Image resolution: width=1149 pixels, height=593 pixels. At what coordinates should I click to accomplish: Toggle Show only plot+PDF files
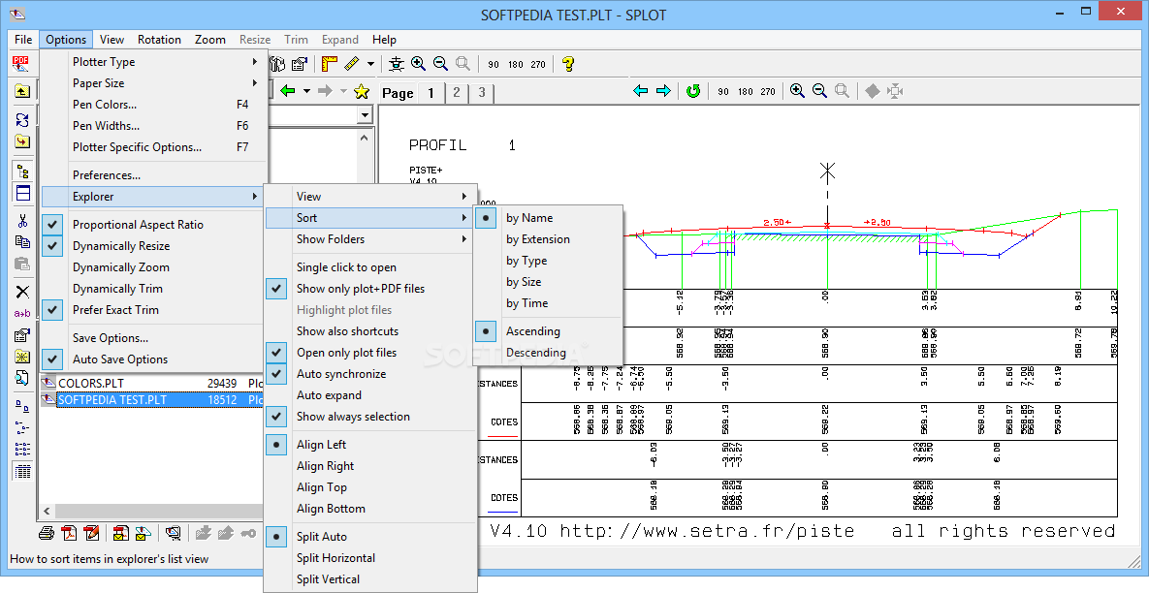point(370,289)
